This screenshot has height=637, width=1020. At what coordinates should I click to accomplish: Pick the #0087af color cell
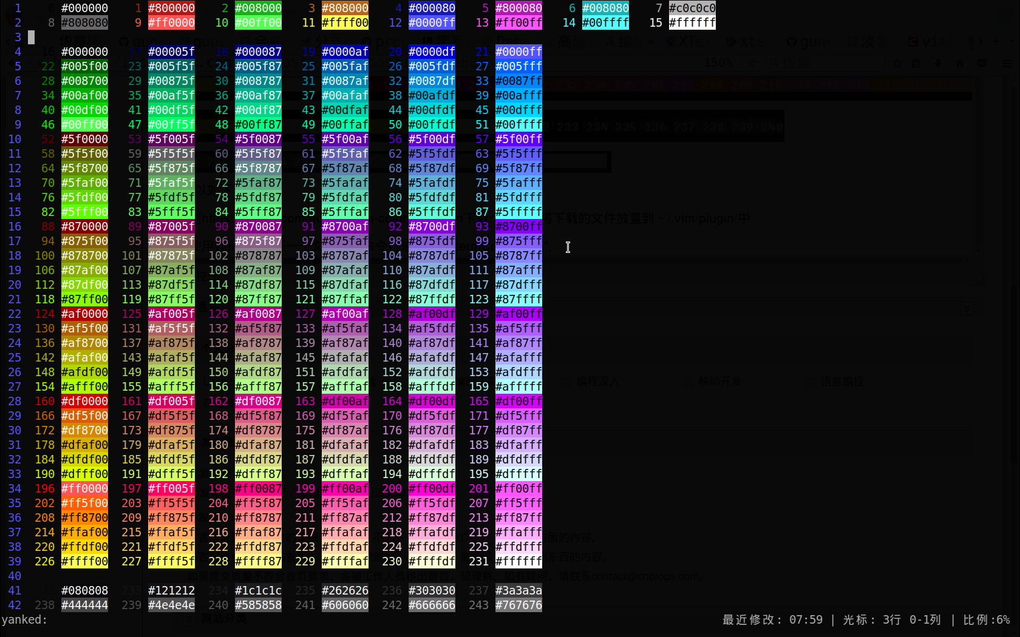(345, 81)
